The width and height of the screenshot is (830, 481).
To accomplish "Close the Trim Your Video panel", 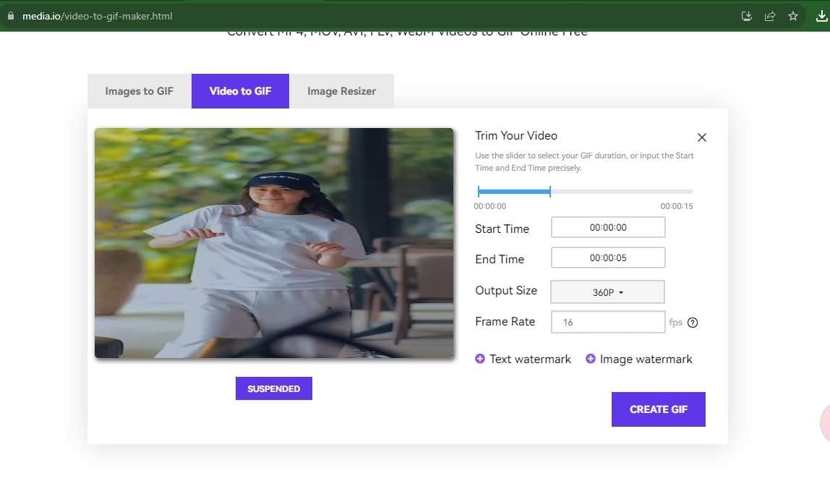I will 701,137.
